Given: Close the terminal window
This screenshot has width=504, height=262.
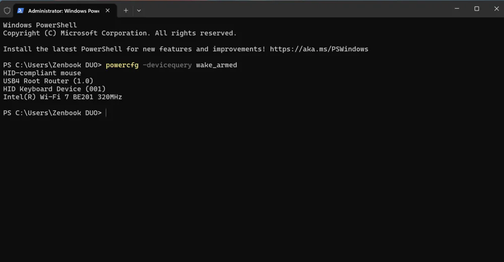Looking at the screenshot, I should [496, 9].
